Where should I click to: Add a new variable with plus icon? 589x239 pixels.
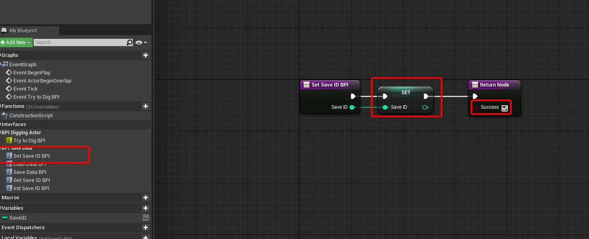pyautogui.click(x=146, y=208)
